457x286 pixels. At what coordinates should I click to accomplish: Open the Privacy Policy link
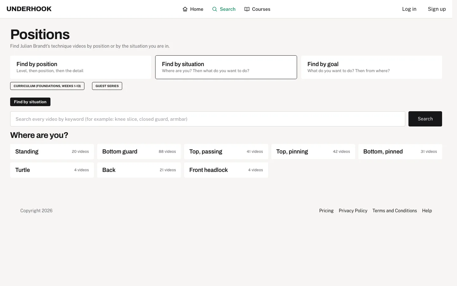pyautogui.click(x=353, y=211)
